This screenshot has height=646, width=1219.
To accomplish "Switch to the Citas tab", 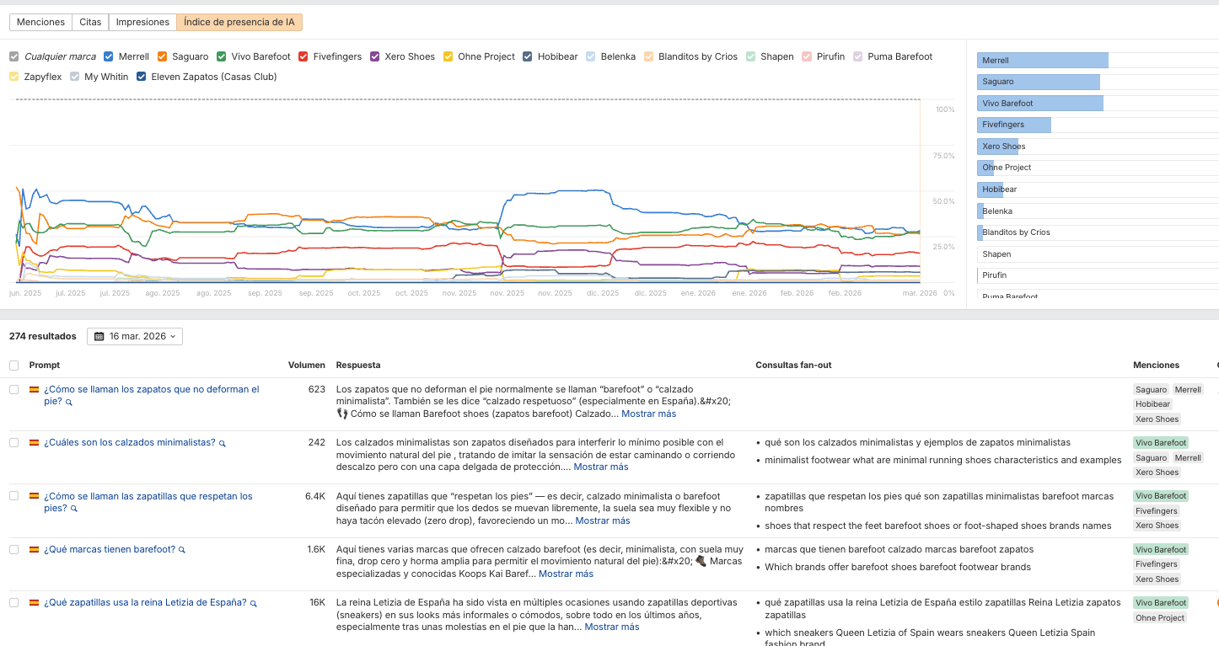I will pos(89,23).
